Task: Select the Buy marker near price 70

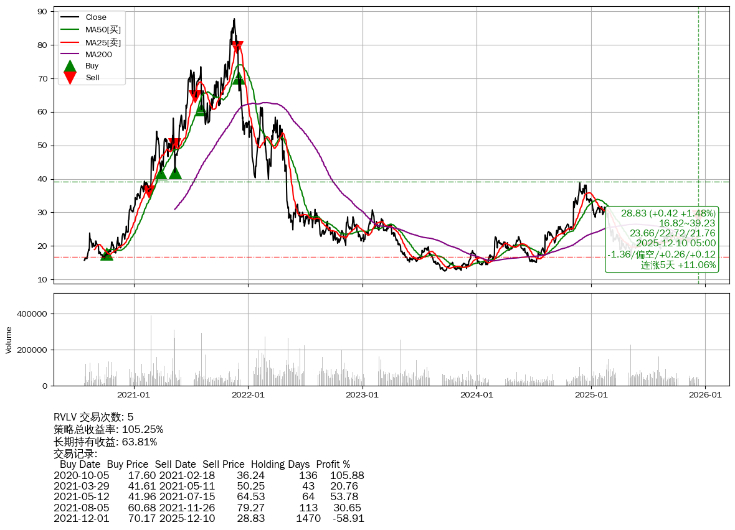Action: click(x=238, y=78)
